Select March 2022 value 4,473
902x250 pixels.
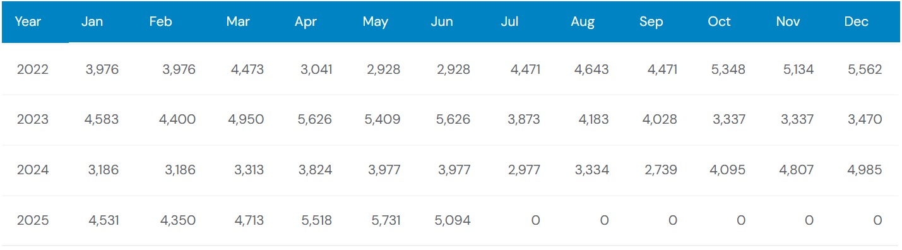click(247, 69)
